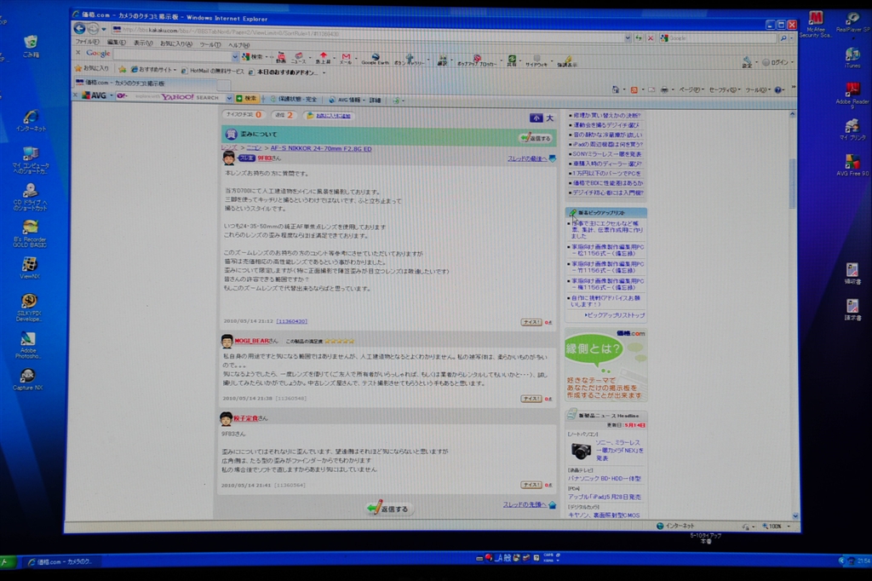Open the Adobe Reader desktop icon
872x581 pixels.
coord(852,94)
